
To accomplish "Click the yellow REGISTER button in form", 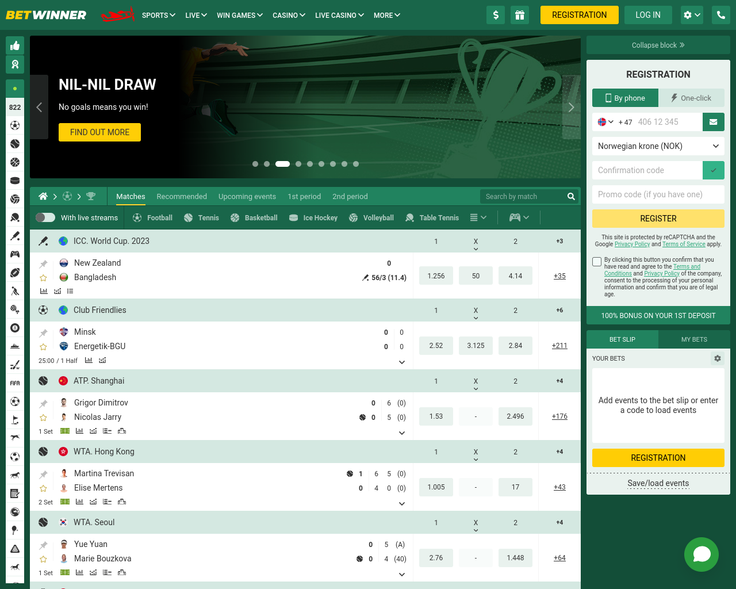I will [658, 219].
